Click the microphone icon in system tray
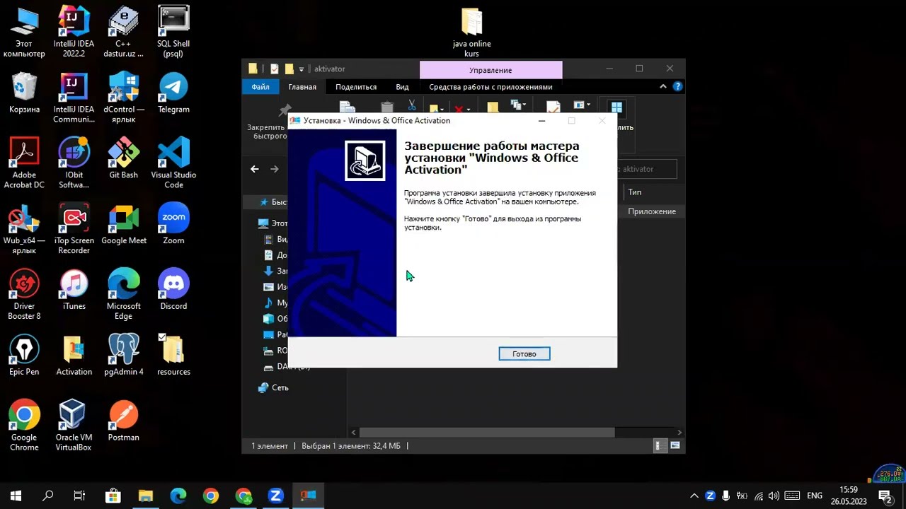906x509 pixels. [726, 496]
